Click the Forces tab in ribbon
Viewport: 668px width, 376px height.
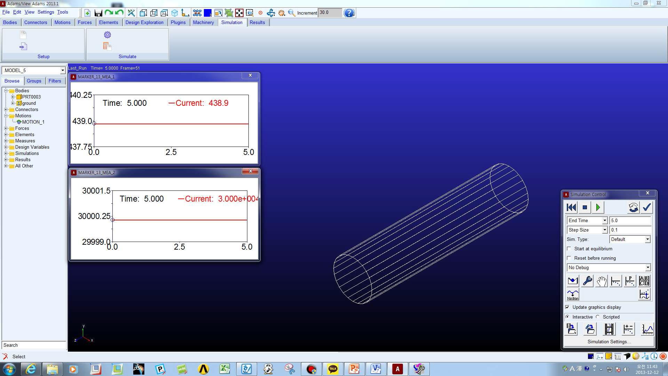(84, 22)
